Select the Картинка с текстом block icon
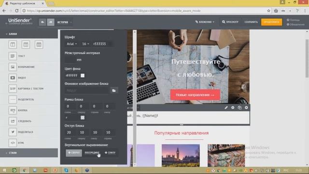309x174 pixels. point(13,88)
